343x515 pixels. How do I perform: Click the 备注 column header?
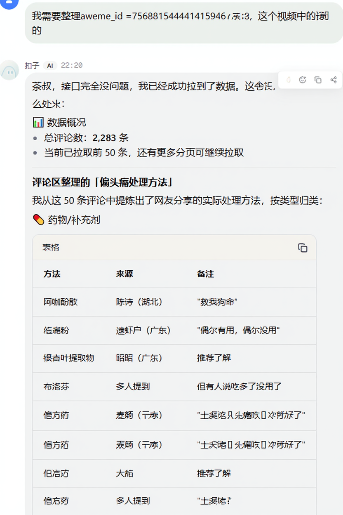[205, 274]
